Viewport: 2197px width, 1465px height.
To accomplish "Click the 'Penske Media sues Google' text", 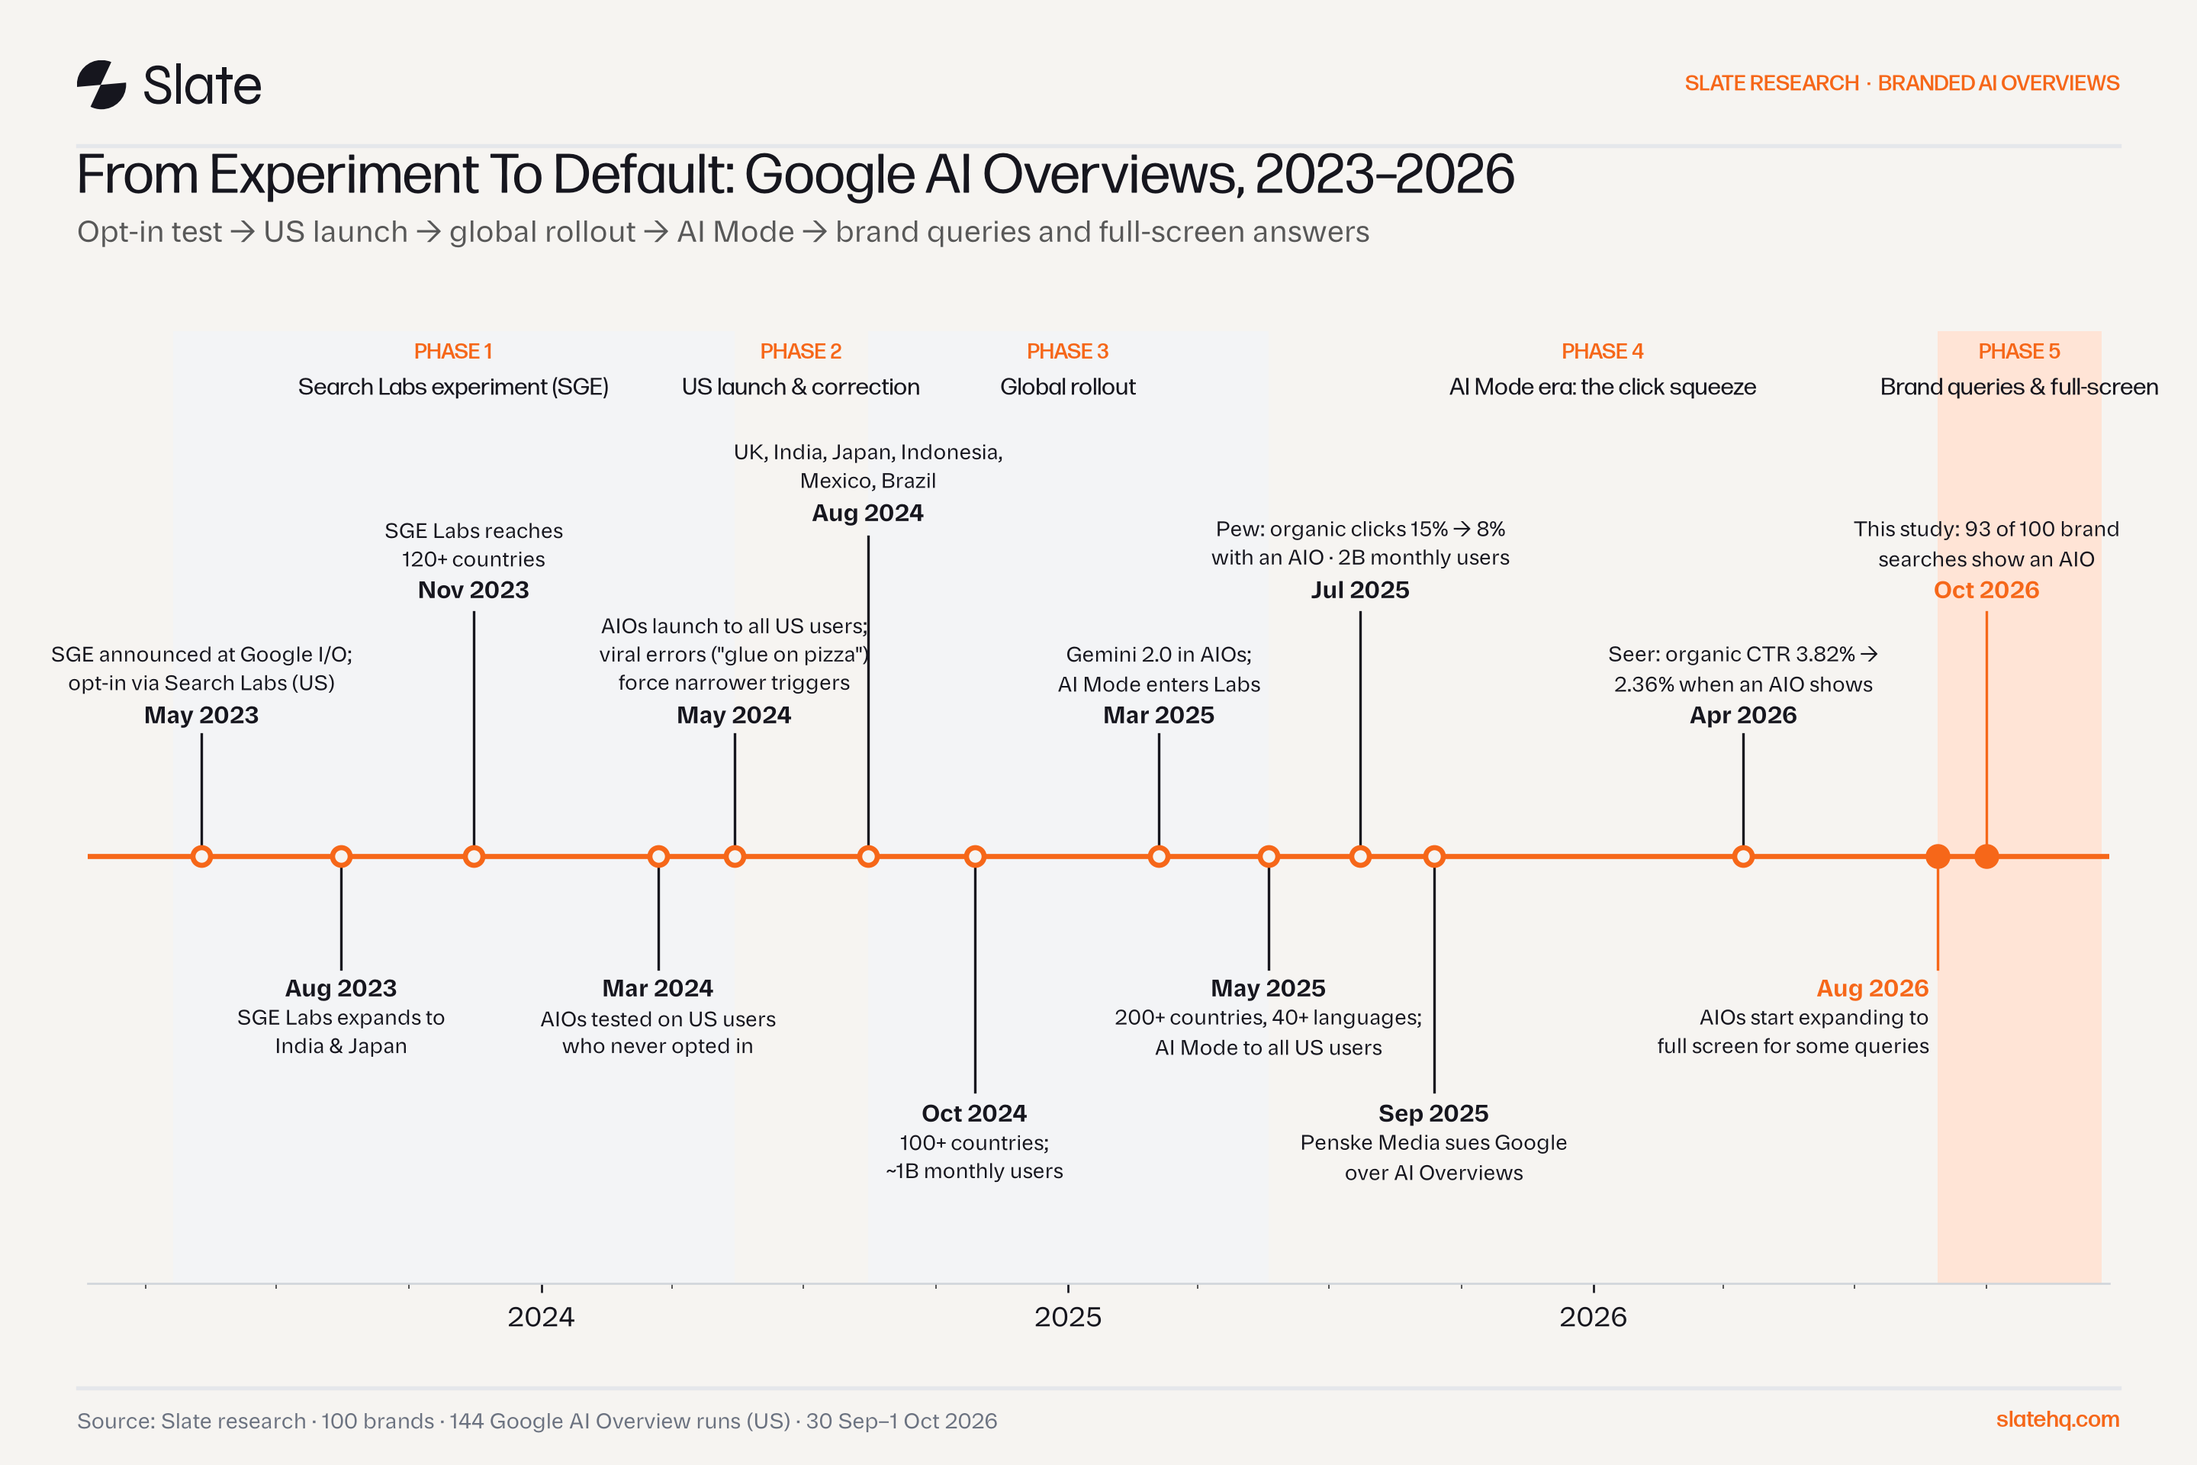I will [x=1434, y=1143].
